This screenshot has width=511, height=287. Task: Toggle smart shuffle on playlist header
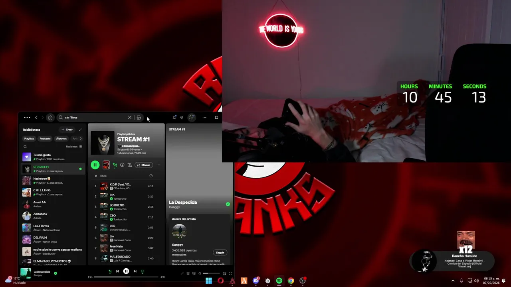point(115,165)
